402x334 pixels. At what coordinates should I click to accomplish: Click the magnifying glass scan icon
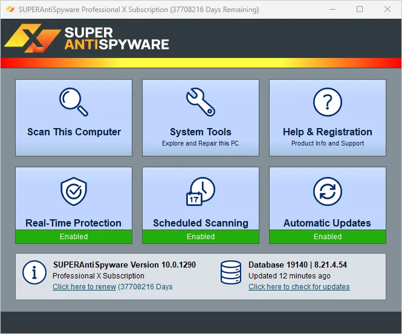pos(74,102)
